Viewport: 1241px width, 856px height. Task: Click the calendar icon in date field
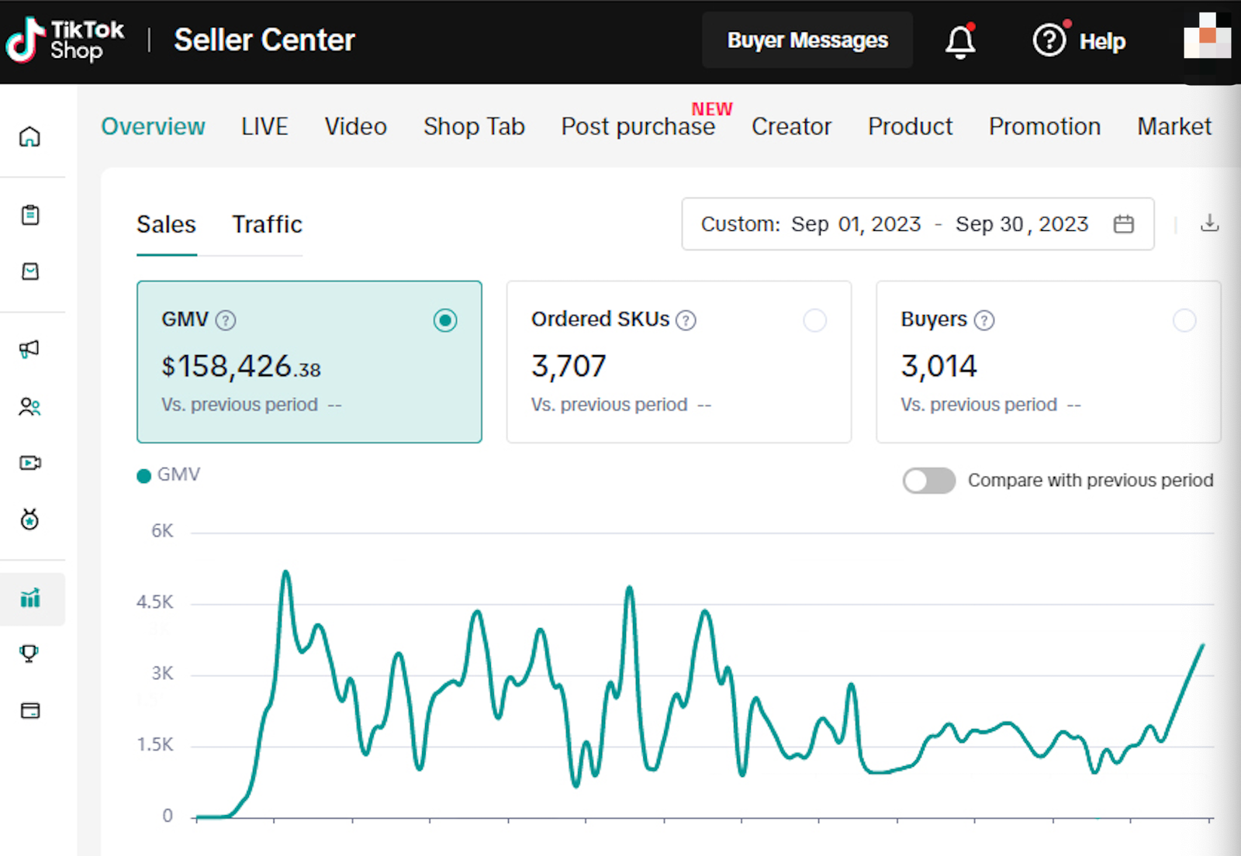1123,224
